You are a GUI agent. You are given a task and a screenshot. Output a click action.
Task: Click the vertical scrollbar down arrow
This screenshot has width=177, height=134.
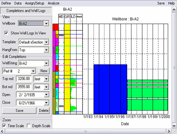pyautogui.click(x=174, y=126)
